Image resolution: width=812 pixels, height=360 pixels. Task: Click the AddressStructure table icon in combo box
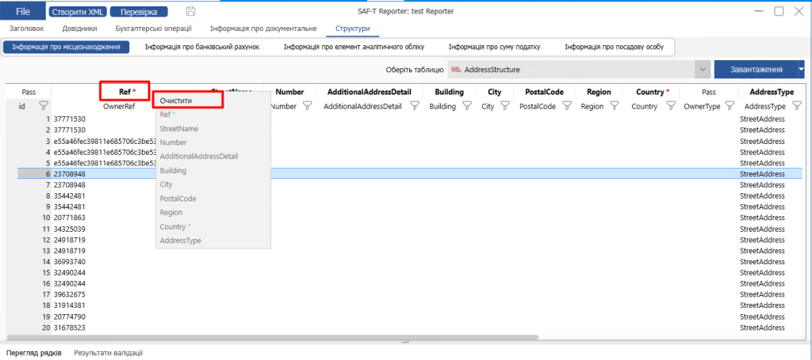pos(456,69)
